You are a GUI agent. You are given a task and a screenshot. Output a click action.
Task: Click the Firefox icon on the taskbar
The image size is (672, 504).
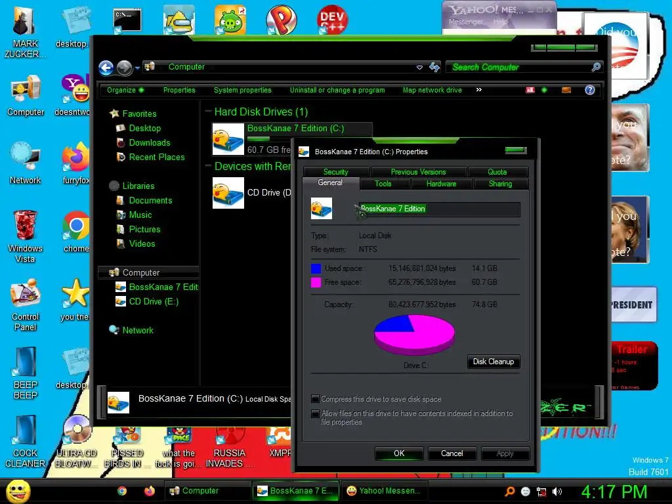click(149, 491)
